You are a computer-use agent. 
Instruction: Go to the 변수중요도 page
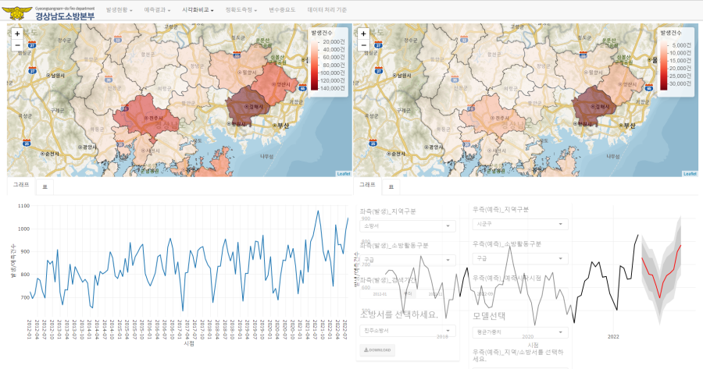(x=282, y=10)
